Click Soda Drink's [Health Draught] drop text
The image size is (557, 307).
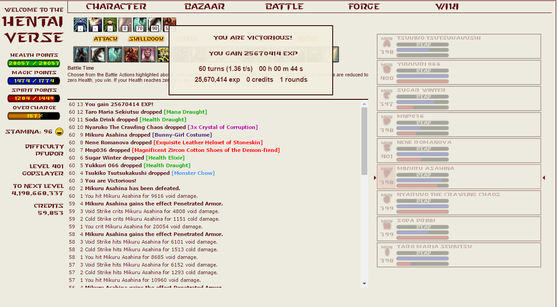point(163,120)
